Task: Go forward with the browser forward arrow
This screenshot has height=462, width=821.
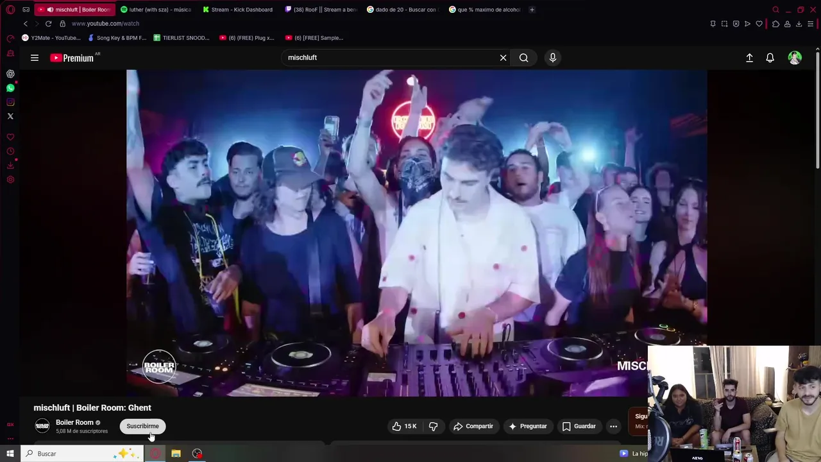Action: pos(37,24)
